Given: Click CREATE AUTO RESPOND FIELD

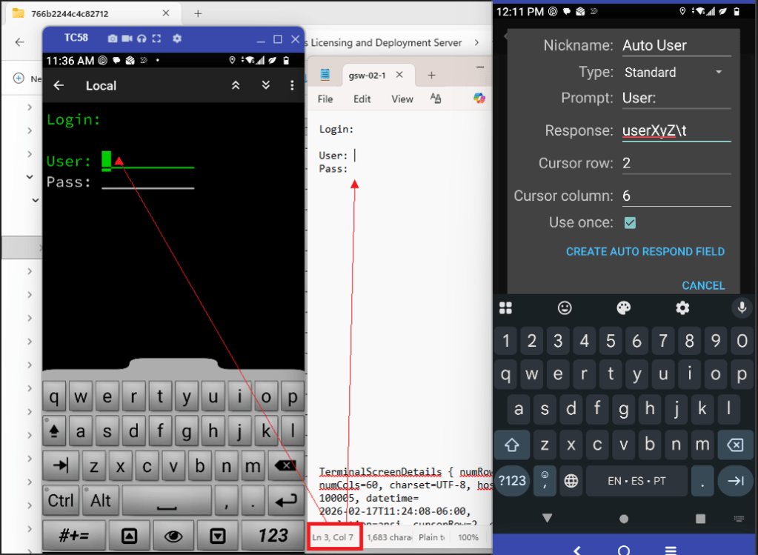Looking at the screenshot, I should click(x=645, y=251).
